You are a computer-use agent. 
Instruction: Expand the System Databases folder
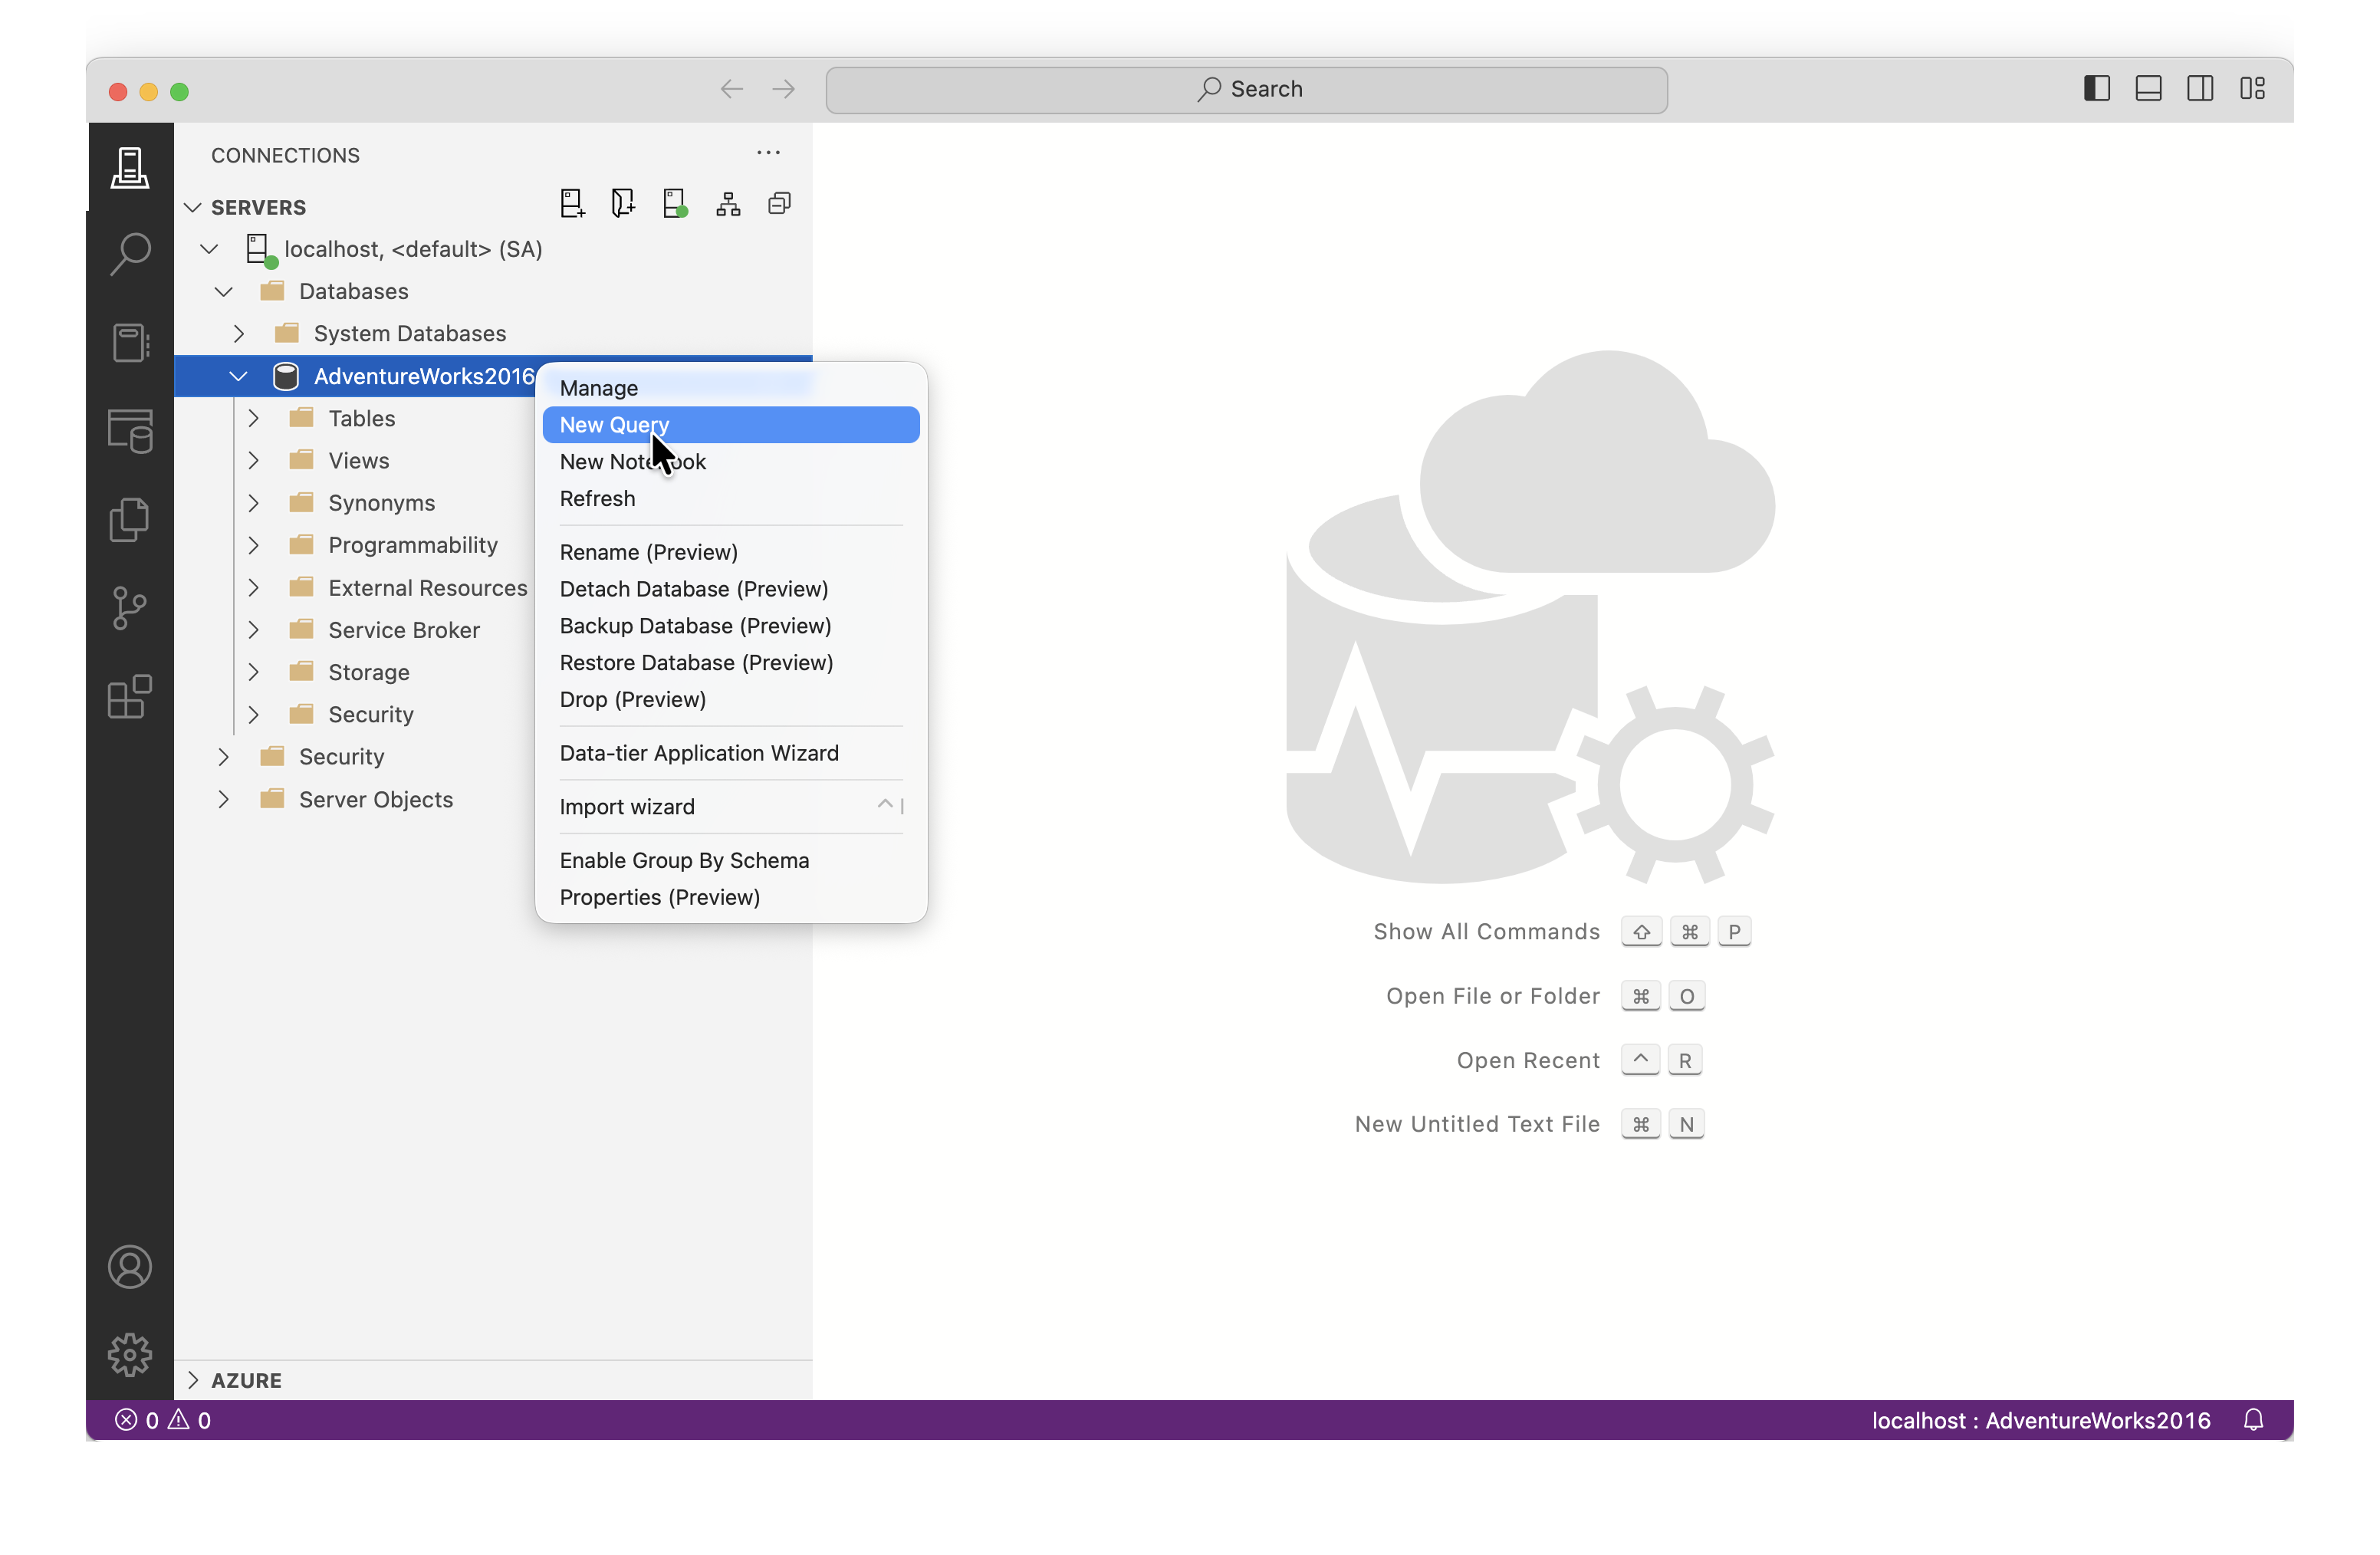click(239, 333)
